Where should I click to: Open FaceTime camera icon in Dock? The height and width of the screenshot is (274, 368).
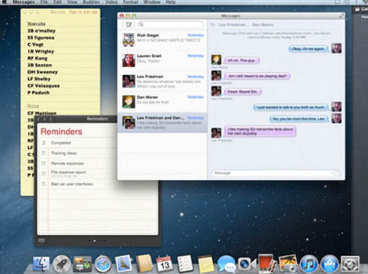pos(247,264)
